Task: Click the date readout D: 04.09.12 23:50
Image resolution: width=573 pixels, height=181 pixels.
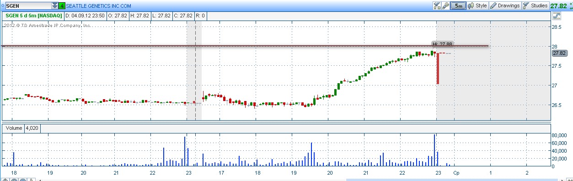Action: 85,16
